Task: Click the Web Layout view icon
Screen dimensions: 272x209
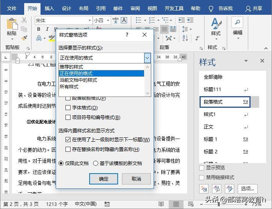Action: coord(191,204)
